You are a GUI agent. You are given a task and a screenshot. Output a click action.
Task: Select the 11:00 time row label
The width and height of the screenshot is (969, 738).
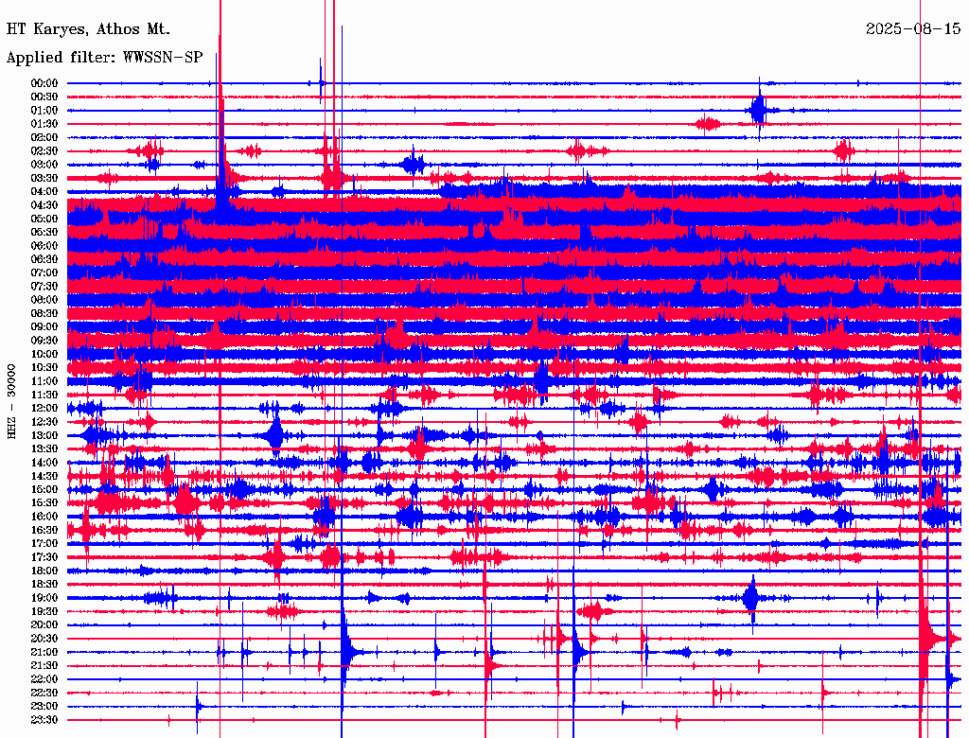click(x=44, y=381)
